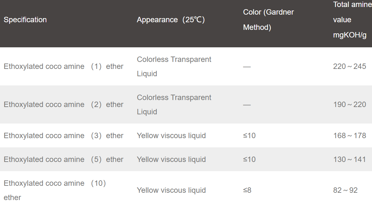The width and height of the screenshot is (372, 208).
Task: Select ≤10 color in the (5) ether row
Action: pyautogui.click(x=249, y=159)
